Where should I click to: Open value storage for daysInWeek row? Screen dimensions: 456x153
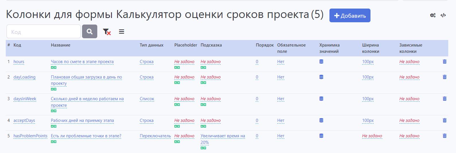pos(321,99)
